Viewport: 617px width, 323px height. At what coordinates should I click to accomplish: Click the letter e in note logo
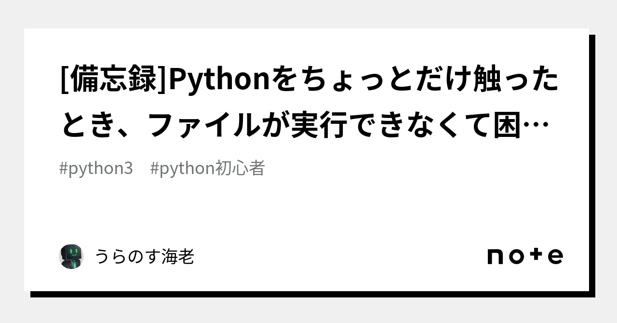pyautogui.click(x=555, y=256)
